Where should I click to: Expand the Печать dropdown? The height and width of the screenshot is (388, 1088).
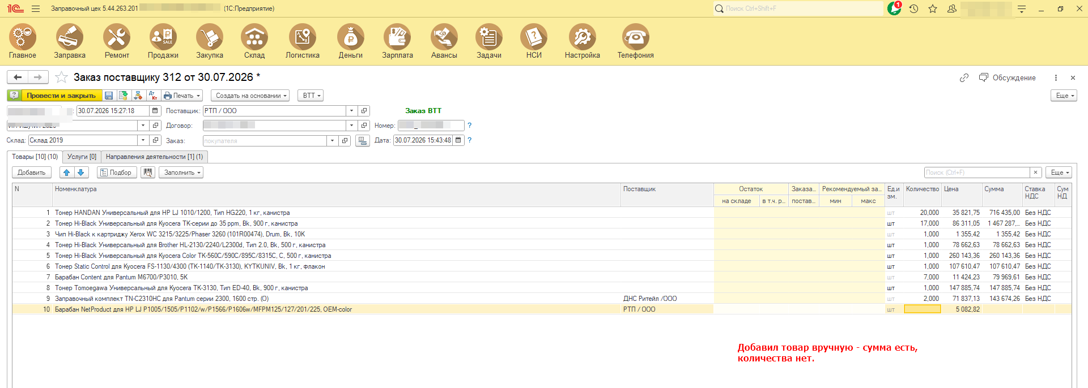coord(182,96)
